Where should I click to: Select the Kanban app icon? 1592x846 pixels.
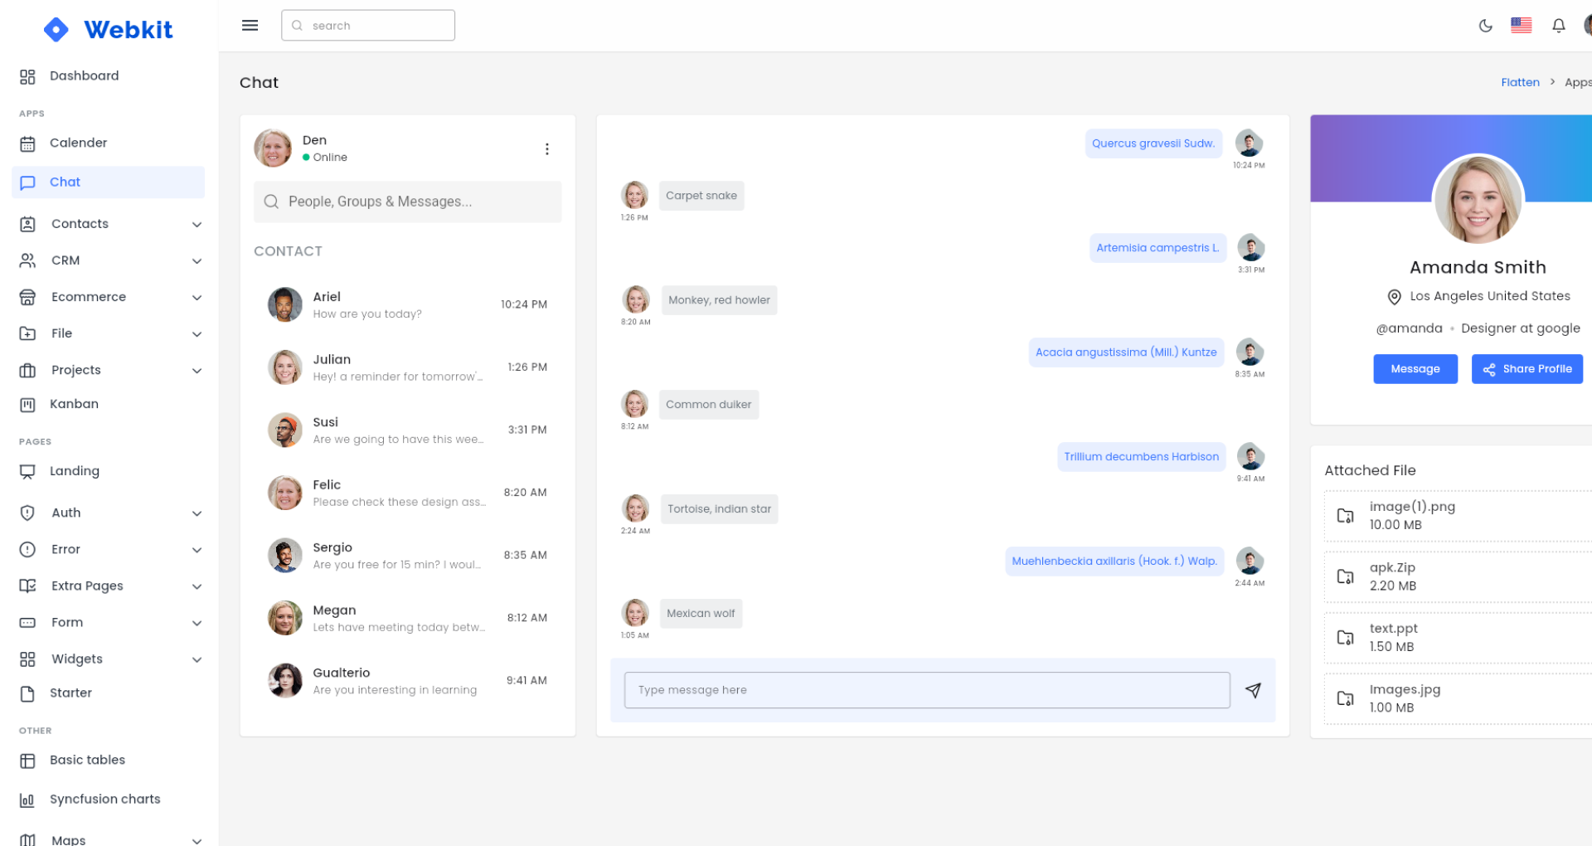[x=28, y=404]
